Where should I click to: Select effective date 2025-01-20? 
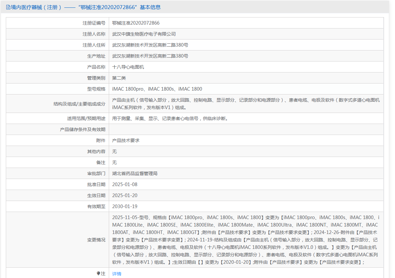125,195
